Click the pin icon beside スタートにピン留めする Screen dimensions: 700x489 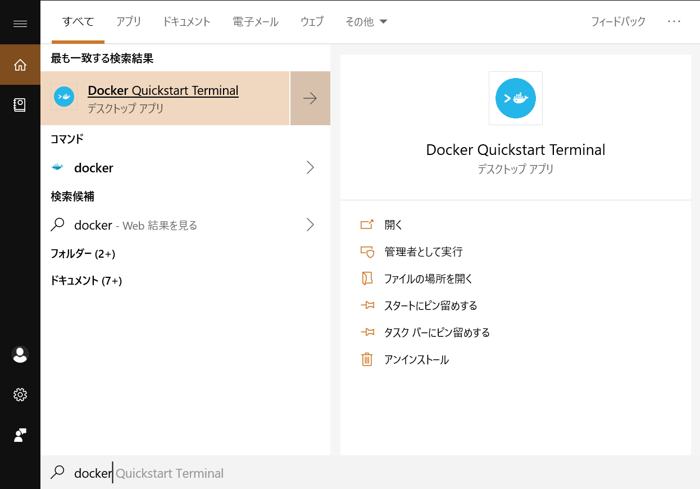pos(367,305)
